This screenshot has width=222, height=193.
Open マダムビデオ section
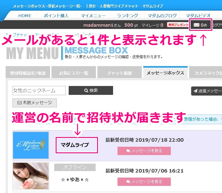click(198, 16)
